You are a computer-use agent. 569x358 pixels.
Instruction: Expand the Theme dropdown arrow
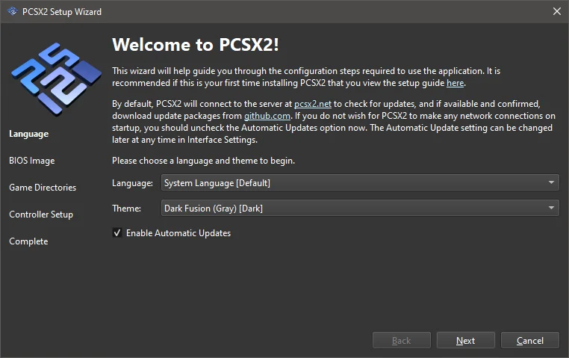tap(551, 208)
